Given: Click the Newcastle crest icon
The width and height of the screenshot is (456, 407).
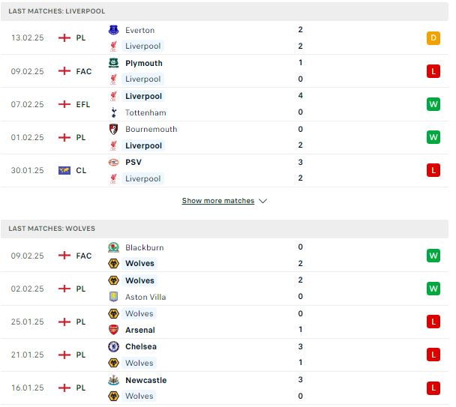Looking at the screenshot, I should point(113,380).
